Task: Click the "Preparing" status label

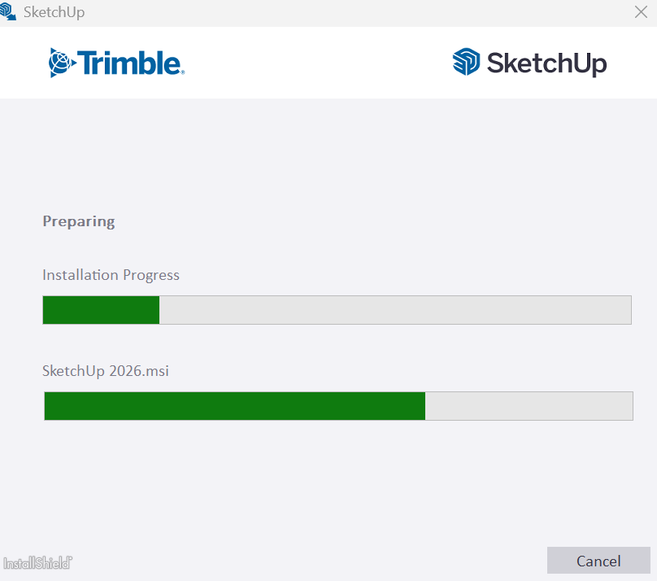Action: pos(78,221)
